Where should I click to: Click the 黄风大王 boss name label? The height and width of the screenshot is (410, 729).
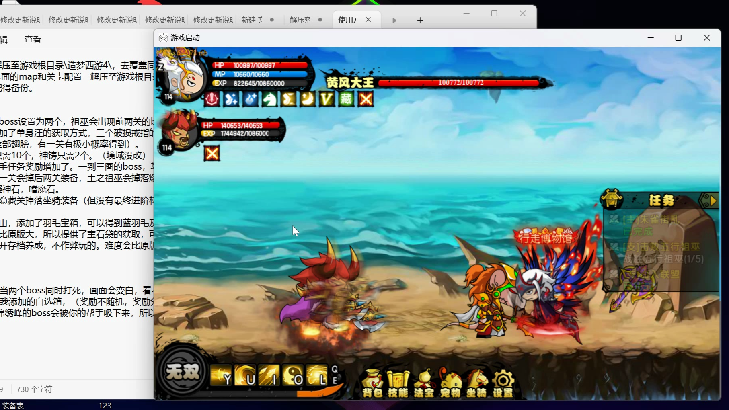pyautogui.click(x=350, y=82)
